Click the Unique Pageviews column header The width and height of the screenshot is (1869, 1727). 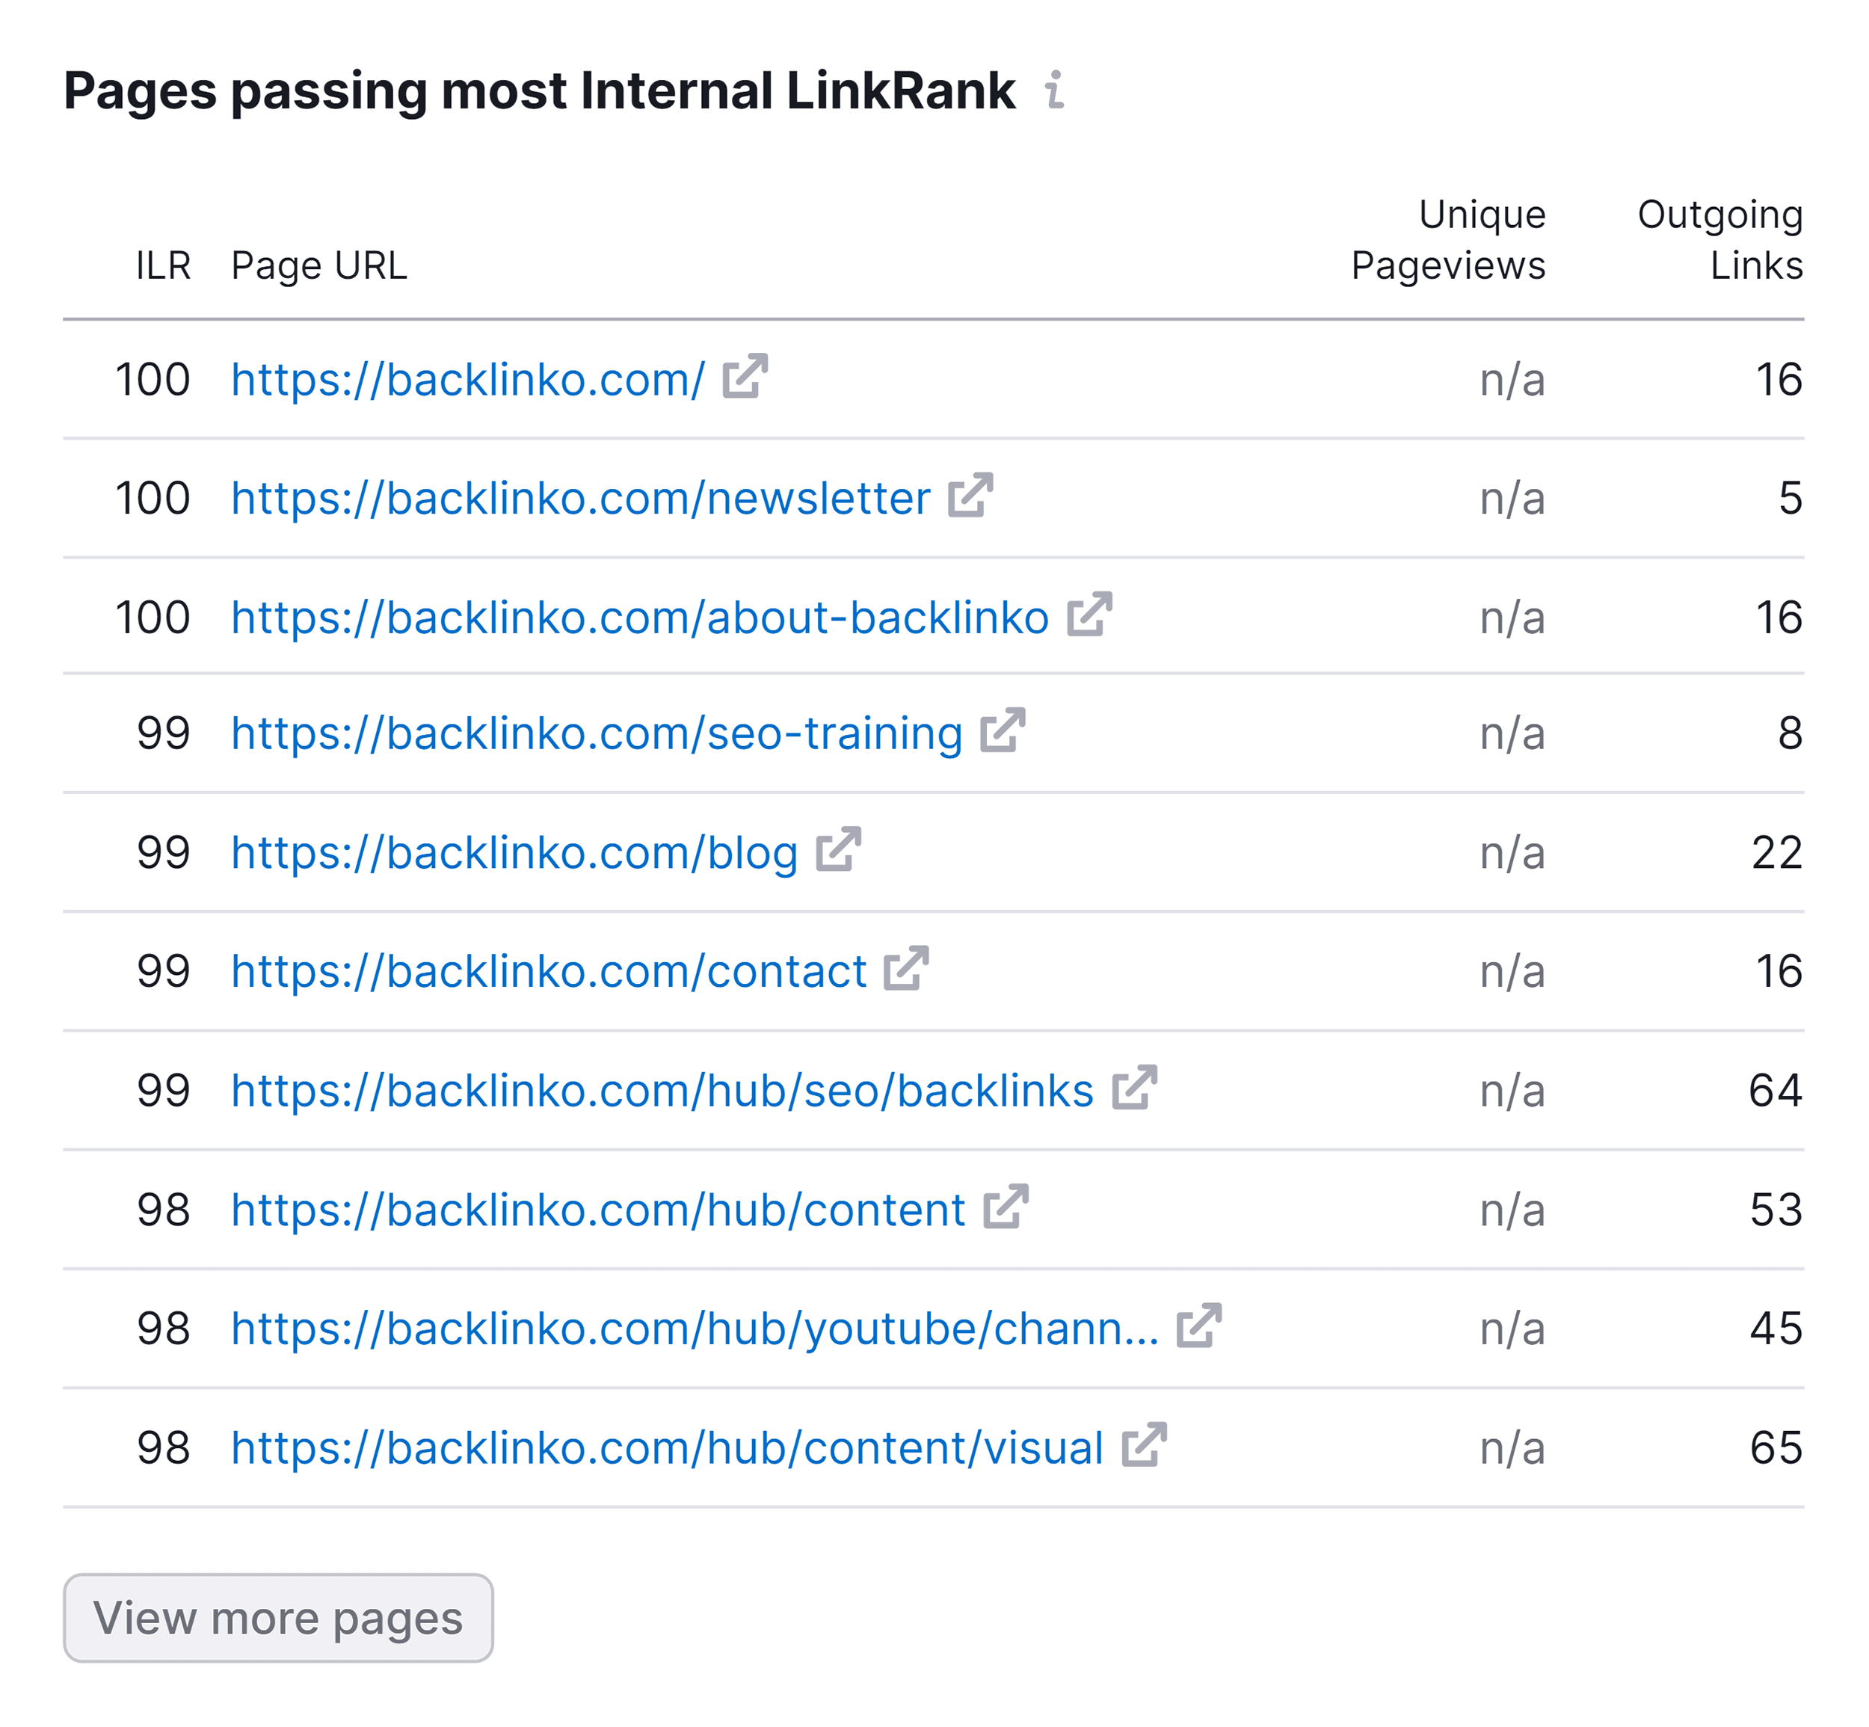pyautogui.click(x=1447, y=240)
